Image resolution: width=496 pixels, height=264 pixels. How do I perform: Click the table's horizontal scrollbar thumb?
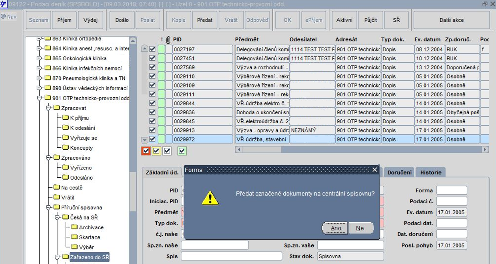tap(261, 150)
